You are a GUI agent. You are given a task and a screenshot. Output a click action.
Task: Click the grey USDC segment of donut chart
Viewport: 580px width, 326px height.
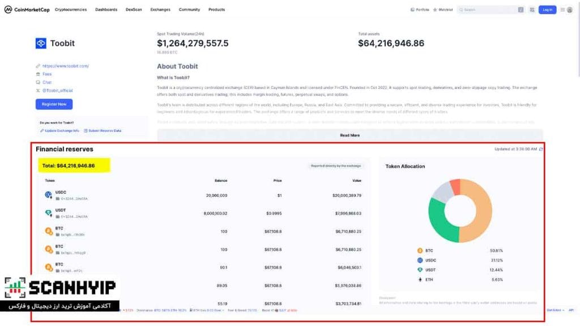[x=444, y=192]
